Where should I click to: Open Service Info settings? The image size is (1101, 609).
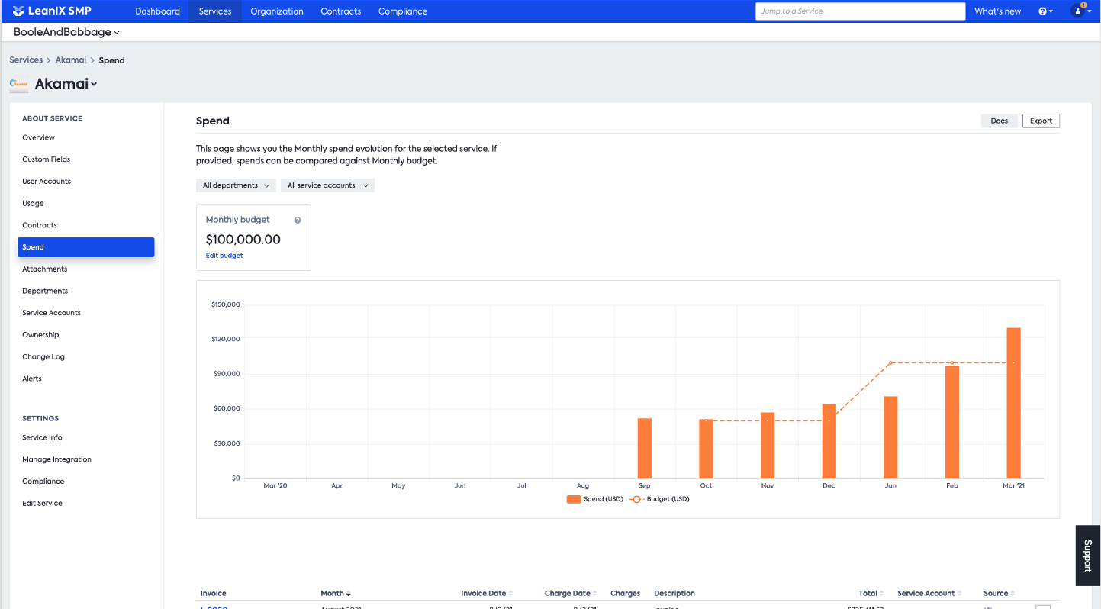click(42, 437)
